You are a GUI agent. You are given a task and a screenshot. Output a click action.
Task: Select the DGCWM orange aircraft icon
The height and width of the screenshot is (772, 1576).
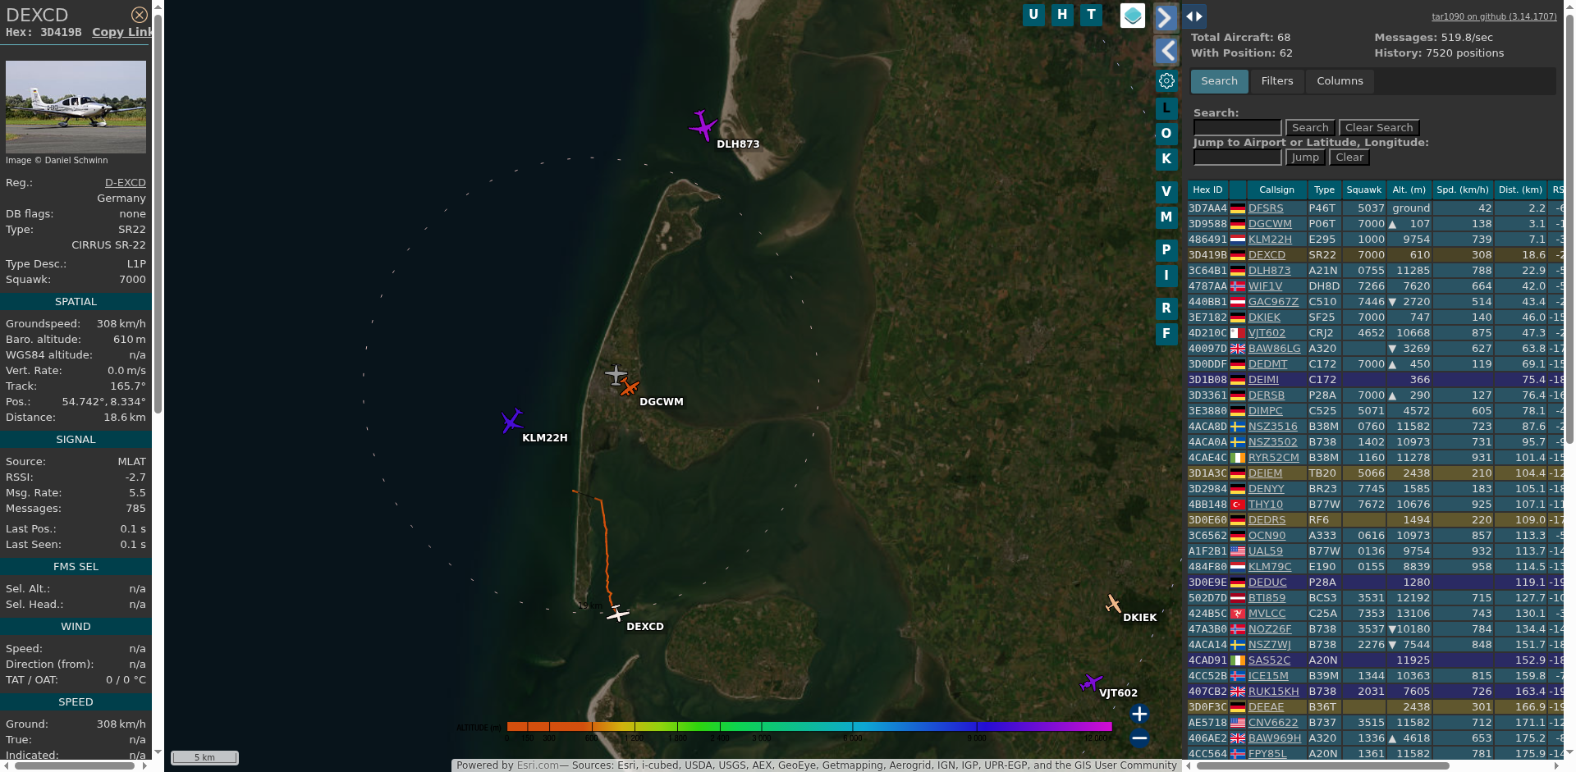coord(630,386)
